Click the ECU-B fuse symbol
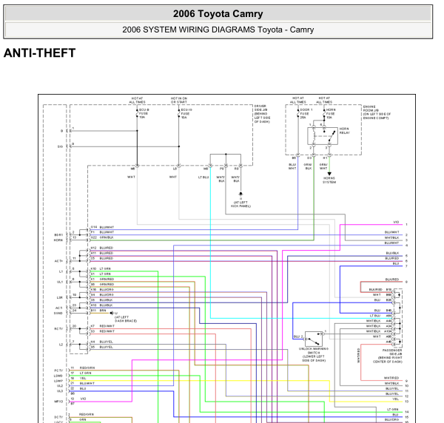Screen dimensions: 444x423 tap(137, 113)
